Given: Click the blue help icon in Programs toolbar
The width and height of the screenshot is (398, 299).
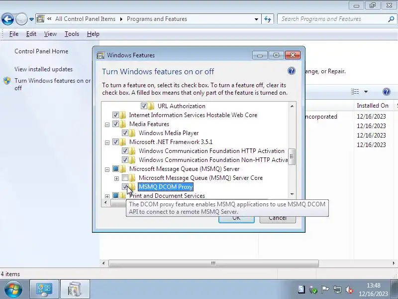Looking at the screenshot, I should [x=387, y=92].
